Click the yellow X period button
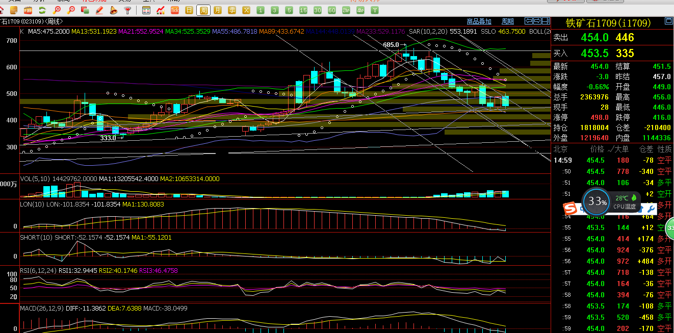 (246, 10)
